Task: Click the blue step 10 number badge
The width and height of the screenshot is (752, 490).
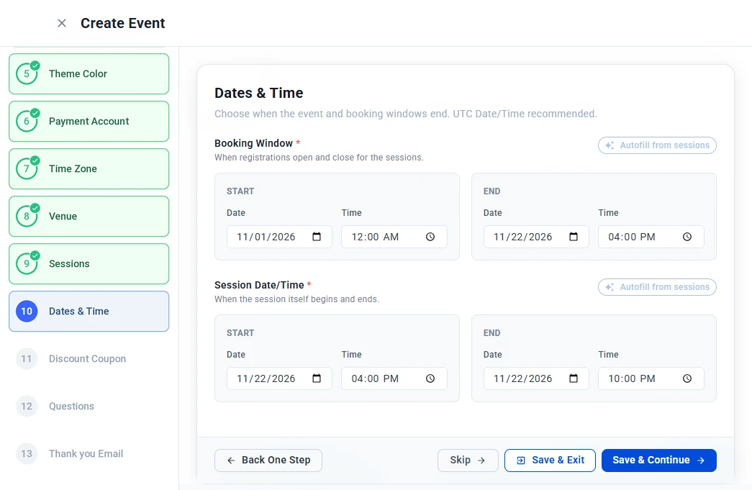Action: (x=27, y=311)
